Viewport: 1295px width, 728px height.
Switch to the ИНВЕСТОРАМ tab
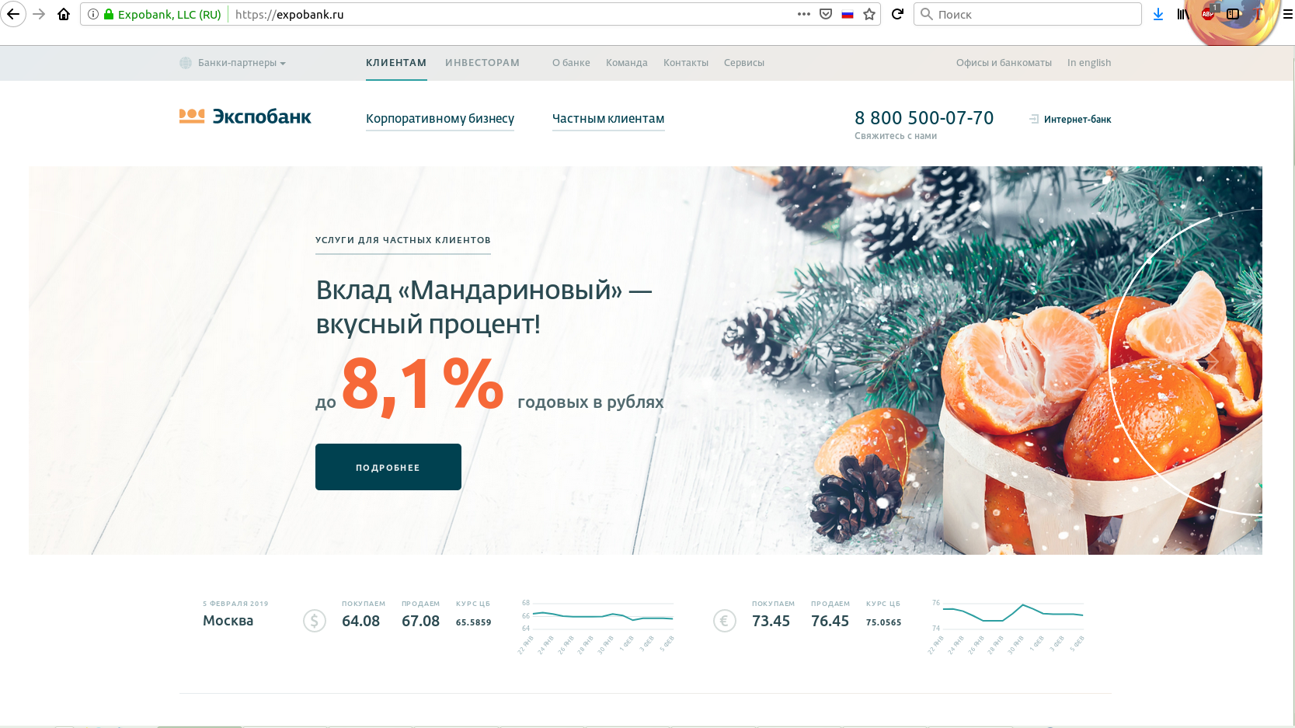(482, 63)
